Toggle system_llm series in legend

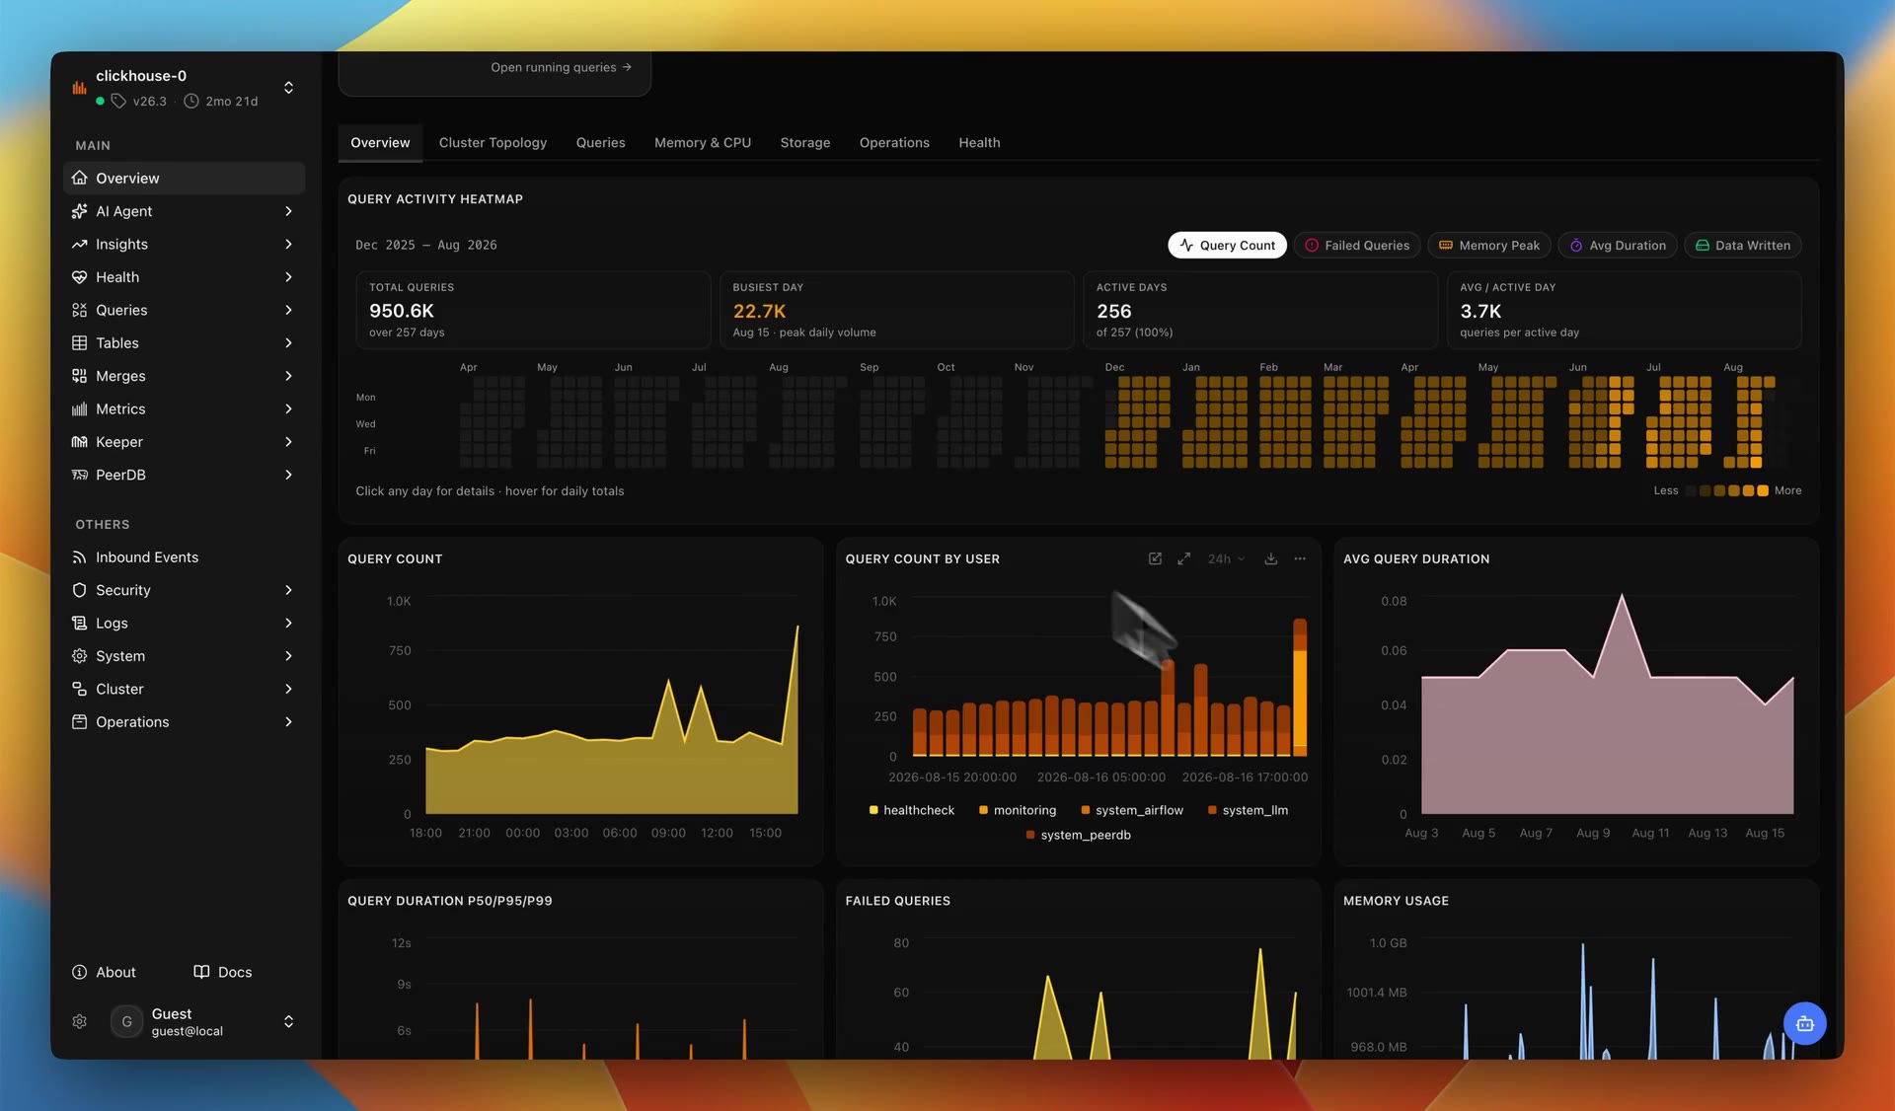click(x=1248, y=810)
